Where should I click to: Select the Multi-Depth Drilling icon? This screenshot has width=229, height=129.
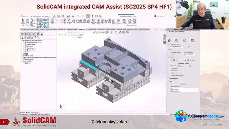pos(94,20)
